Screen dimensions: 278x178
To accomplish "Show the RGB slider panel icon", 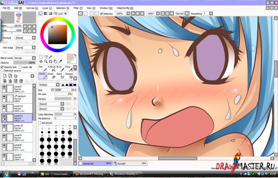I will click(45, 13).
